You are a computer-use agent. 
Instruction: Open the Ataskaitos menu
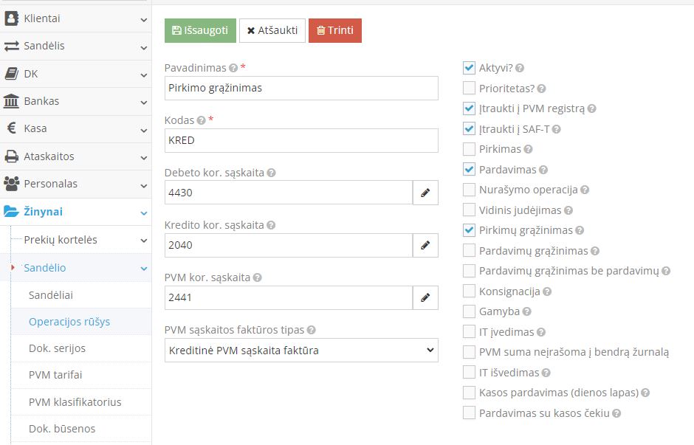point(75,156)
